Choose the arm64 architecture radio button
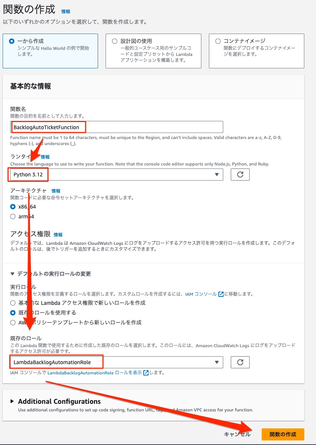Image resolution: width=316 pixels, height=445 pixels. point(13,216)
